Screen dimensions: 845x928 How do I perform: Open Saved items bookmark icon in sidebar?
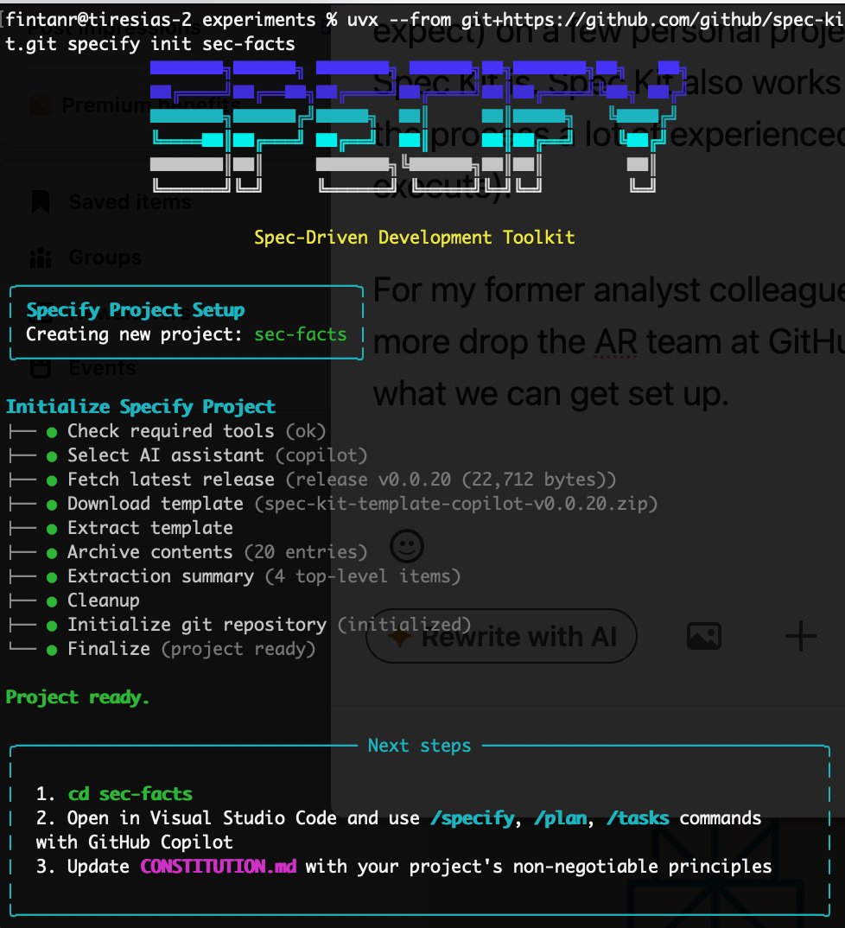coord(41,202)
